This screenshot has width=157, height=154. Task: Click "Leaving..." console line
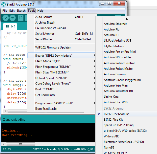(x=11, y=131)
